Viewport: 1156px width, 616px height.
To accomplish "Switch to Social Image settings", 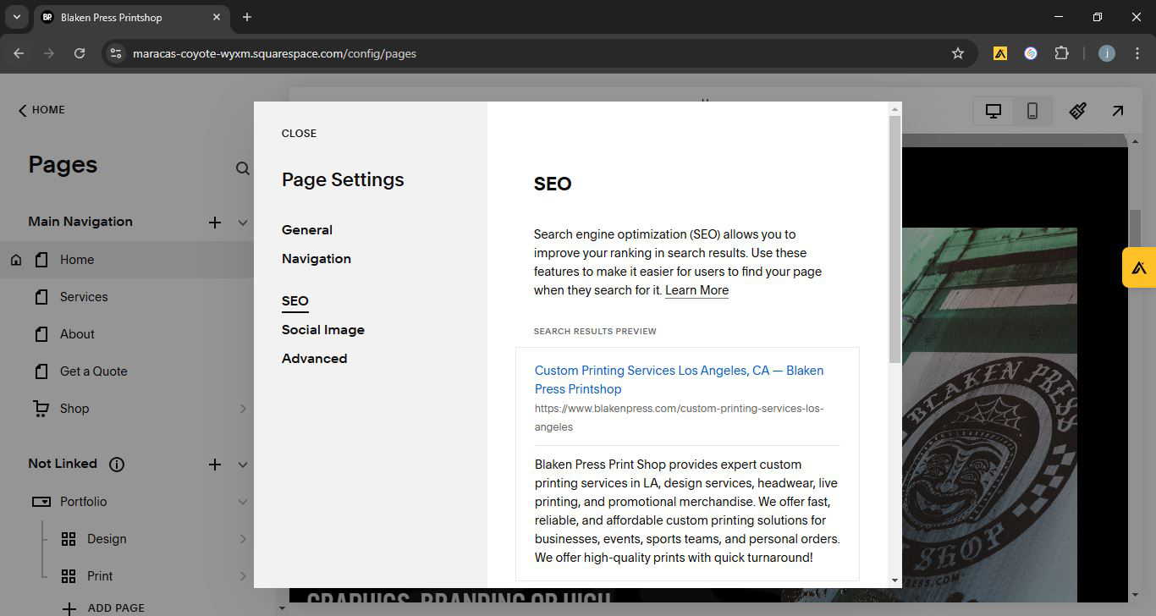I will click(323, 330).
